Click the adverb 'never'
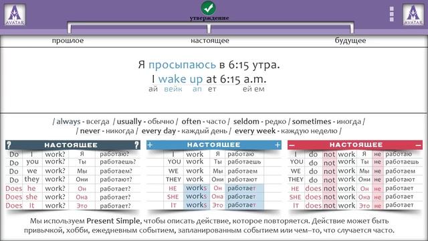Image resolution: width=428 pixels, height=241 pixels. point(90,131)
